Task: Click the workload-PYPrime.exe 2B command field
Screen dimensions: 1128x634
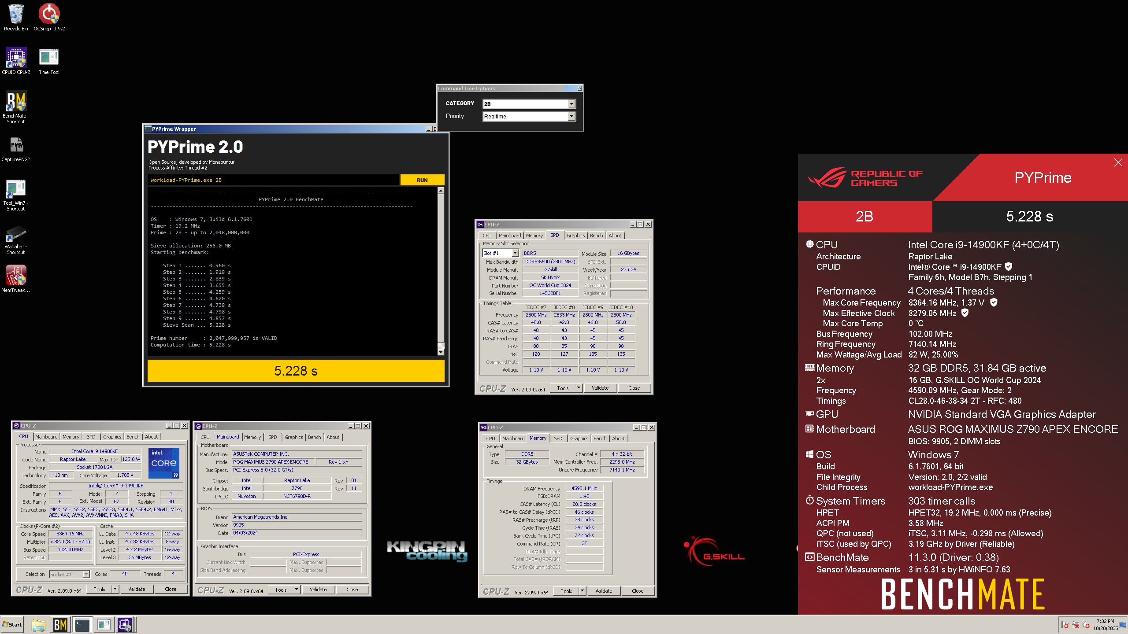Action: (x=273, y=180)
